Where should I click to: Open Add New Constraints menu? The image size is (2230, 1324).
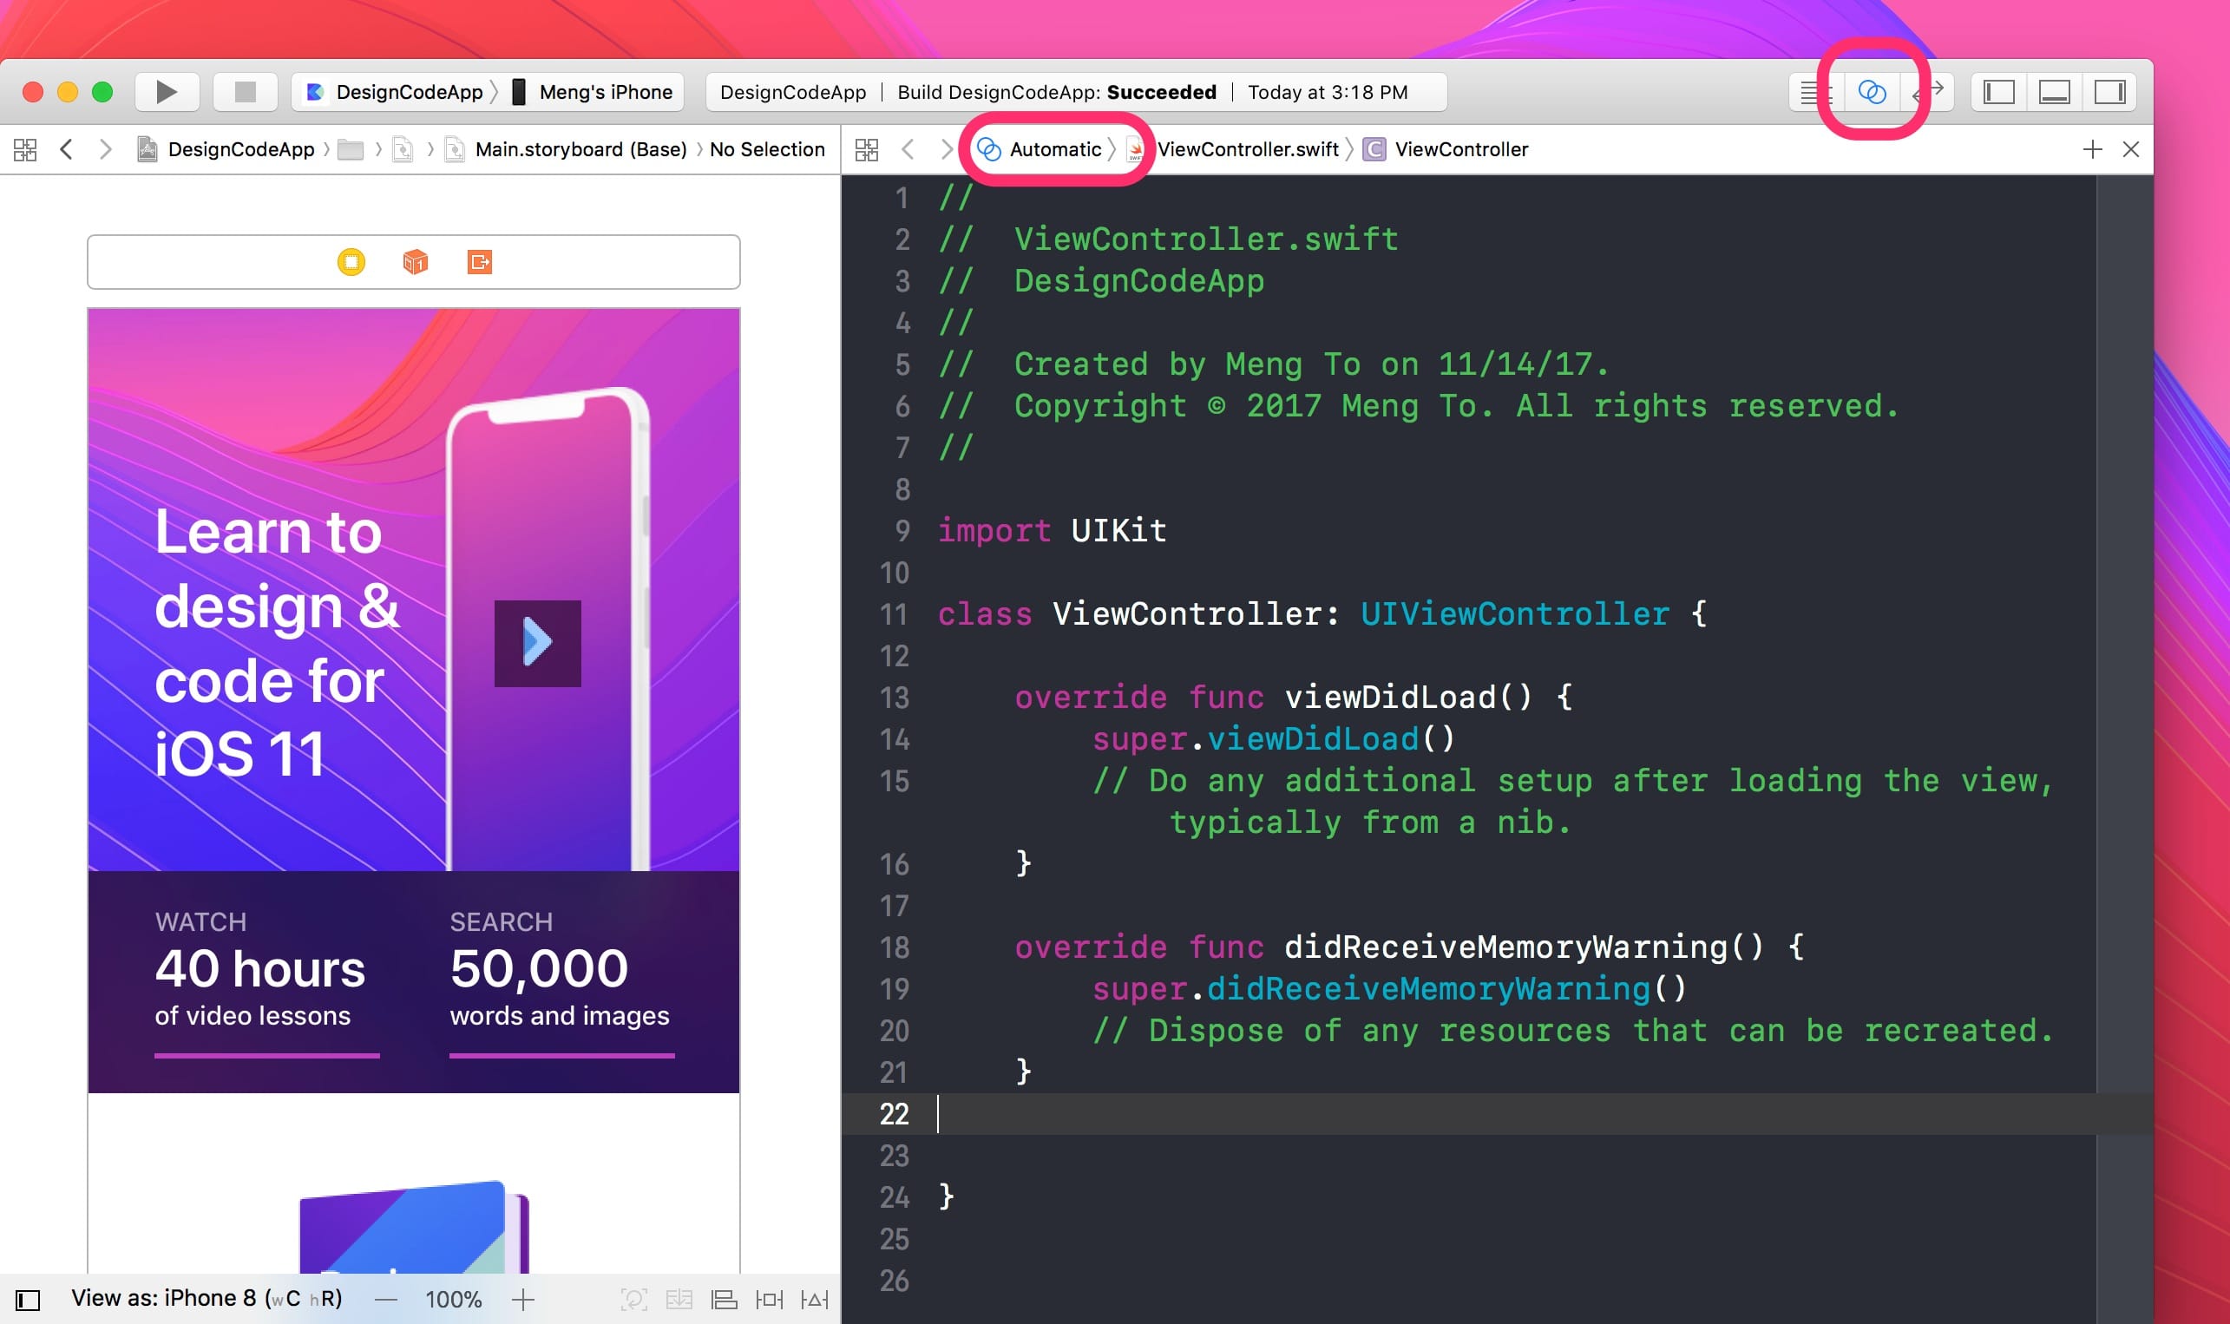coord(769,1300)
